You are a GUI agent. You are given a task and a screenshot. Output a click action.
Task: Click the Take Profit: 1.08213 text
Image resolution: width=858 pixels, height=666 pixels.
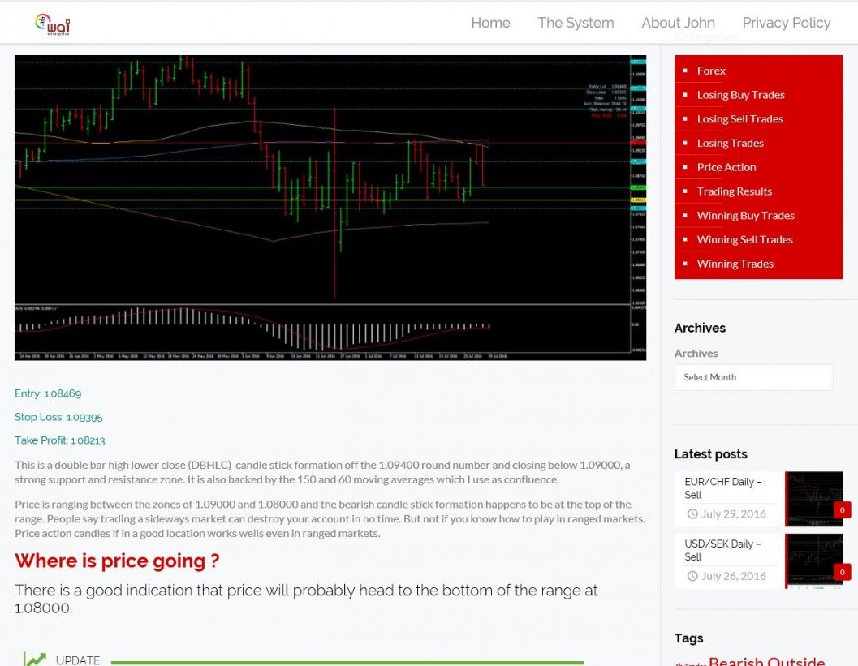point(59,440)
